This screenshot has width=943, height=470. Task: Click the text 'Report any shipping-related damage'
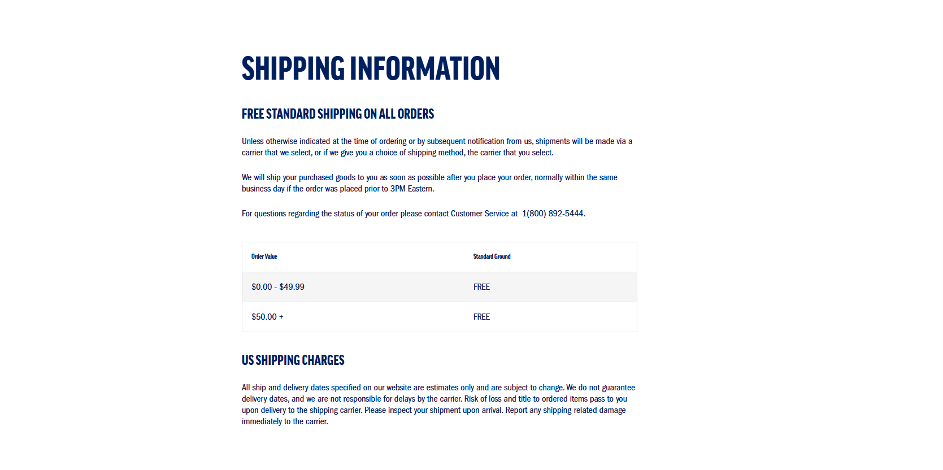point(566,410)
